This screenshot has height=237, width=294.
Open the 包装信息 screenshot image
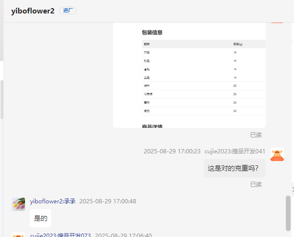tap(189, 75)
